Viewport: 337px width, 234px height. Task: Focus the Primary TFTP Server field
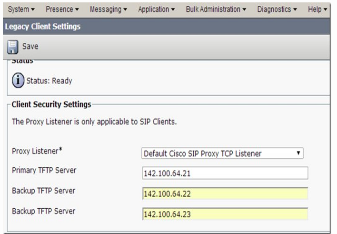[225, 173]
